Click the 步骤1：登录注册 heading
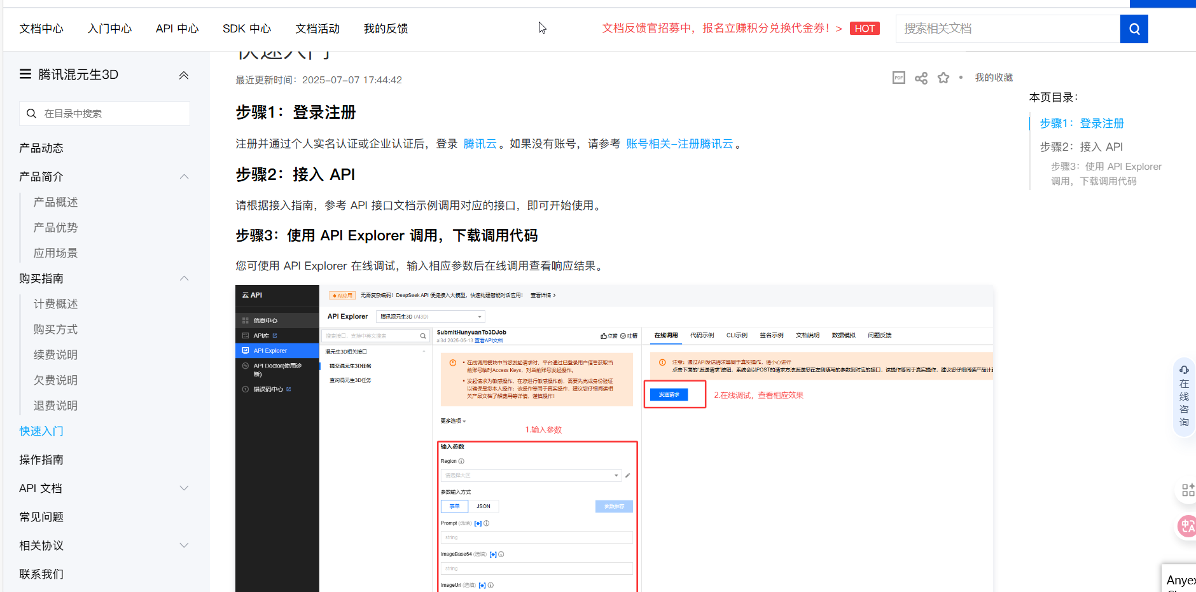The width and height of the screenshot is (1196, 592). 296,113
